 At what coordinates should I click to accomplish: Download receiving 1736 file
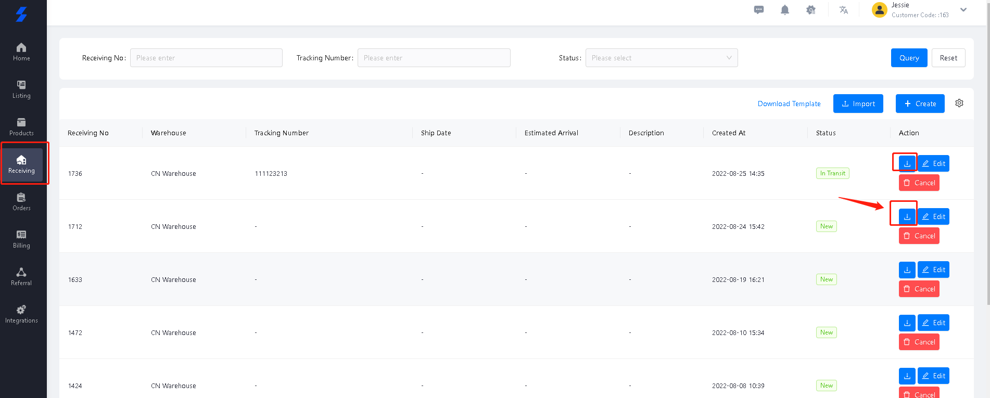(x=907, y=163)
